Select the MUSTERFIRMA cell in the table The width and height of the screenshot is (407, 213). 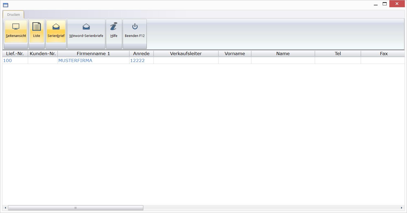tap(75, 60)
